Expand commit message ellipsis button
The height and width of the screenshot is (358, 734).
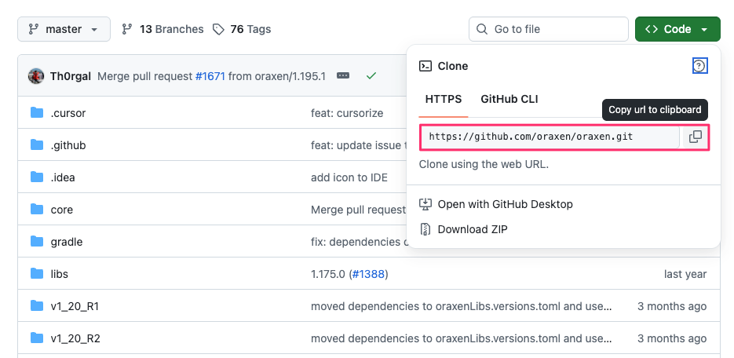click(x=343, y=75)
